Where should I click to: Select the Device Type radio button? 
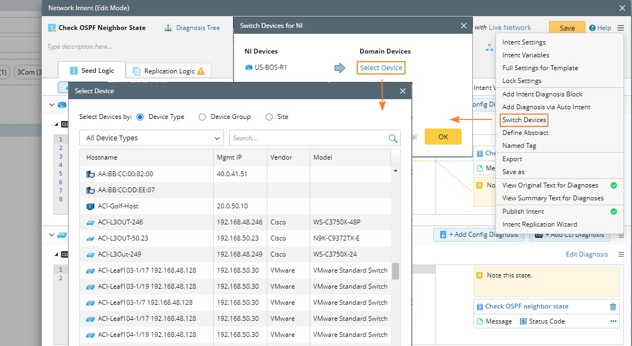(x=140, y=117)
